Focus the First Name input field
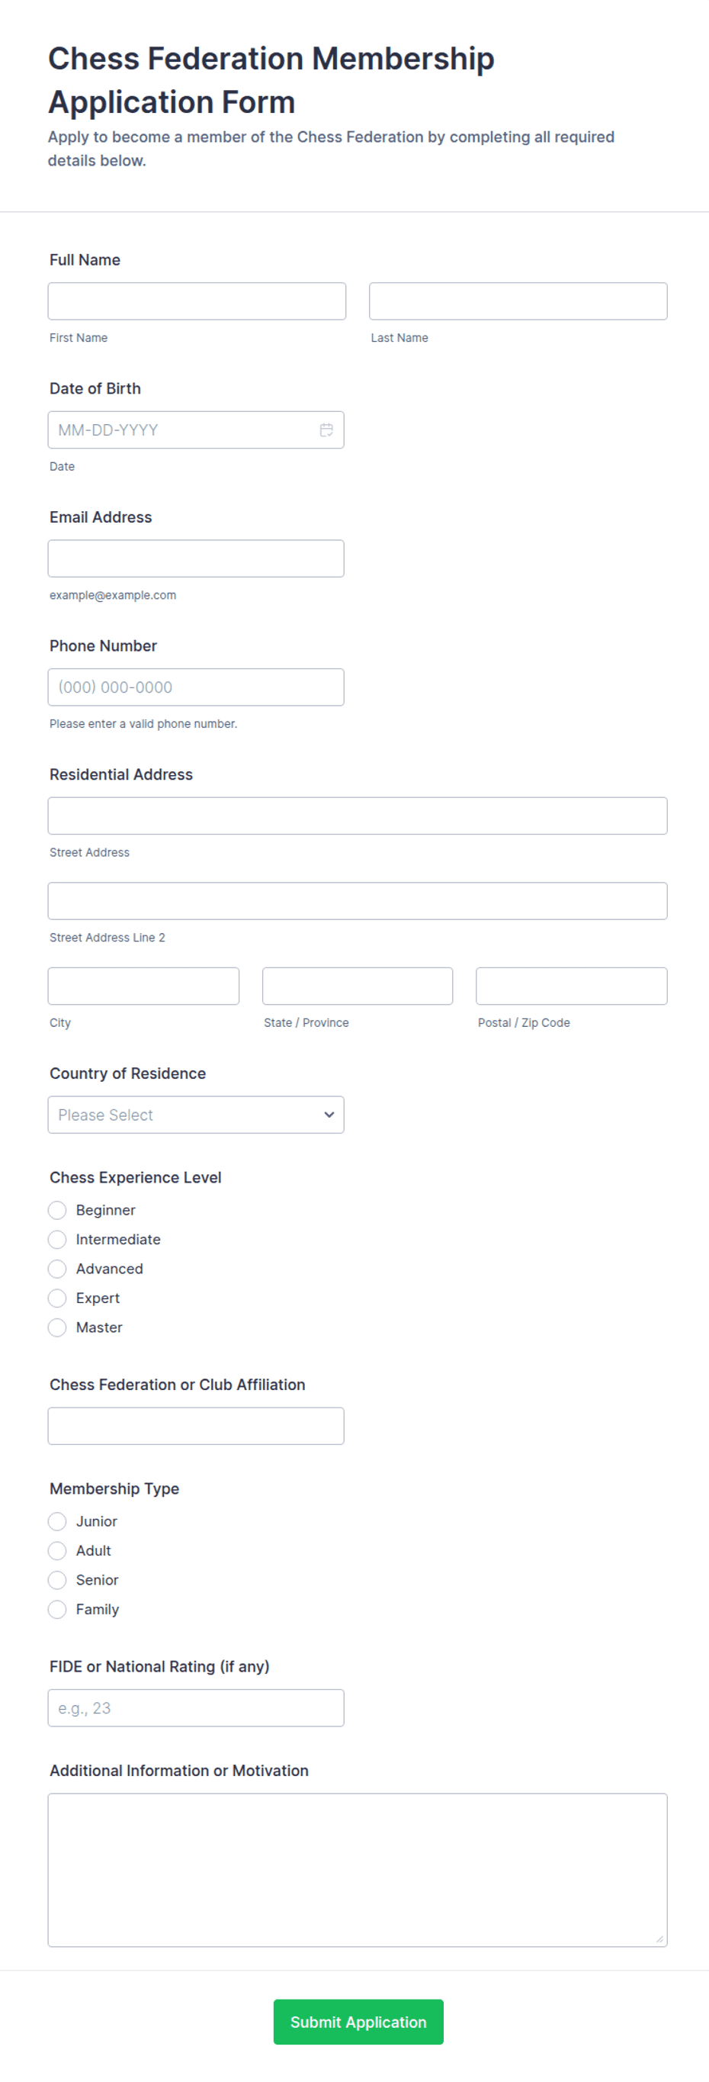Viewport: 709px width, 2082px height. pos(197,301)
